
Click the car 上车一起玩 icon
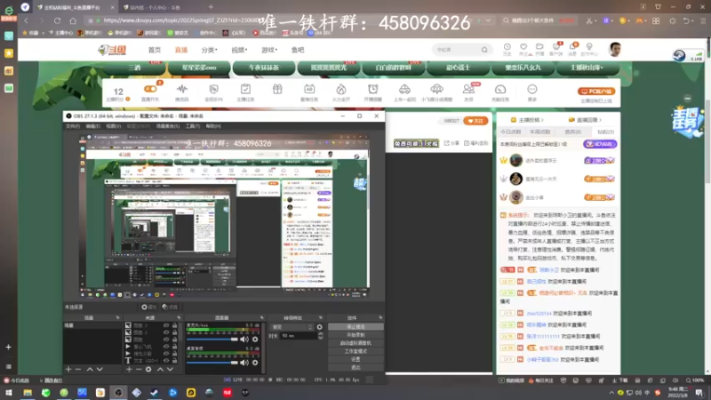point(404,89)
